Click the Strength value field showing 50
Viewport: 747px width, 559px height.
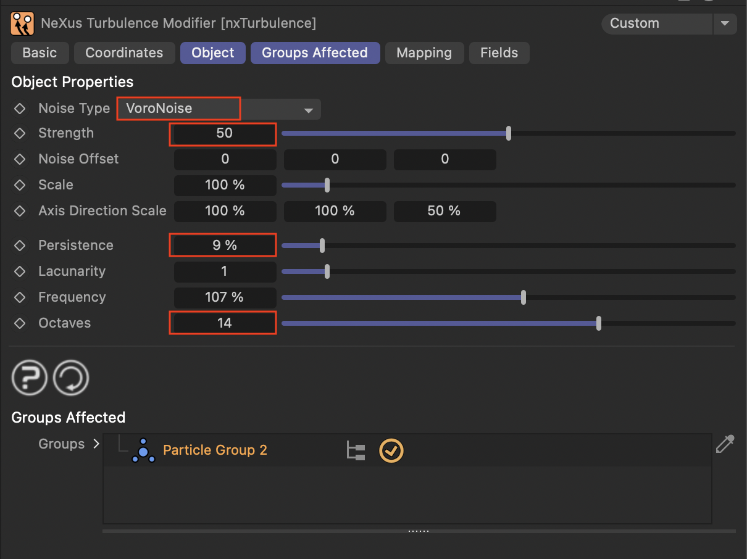tap(225, 133)
